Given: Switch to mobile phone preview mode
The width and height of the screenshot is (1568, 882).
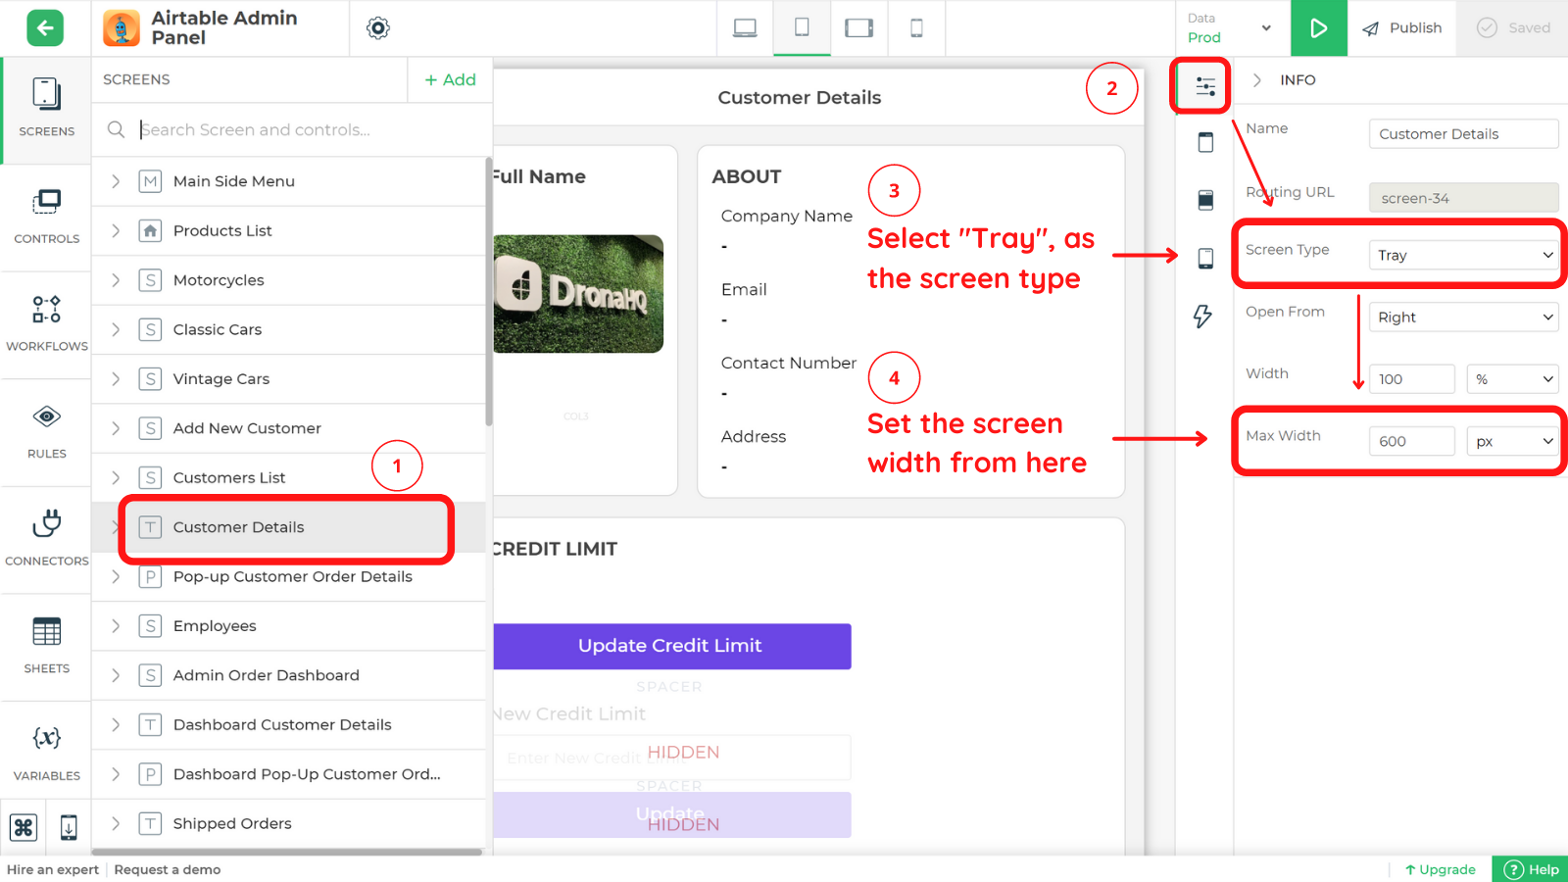Looking at the screenshot, I should [x=916, y=28].
